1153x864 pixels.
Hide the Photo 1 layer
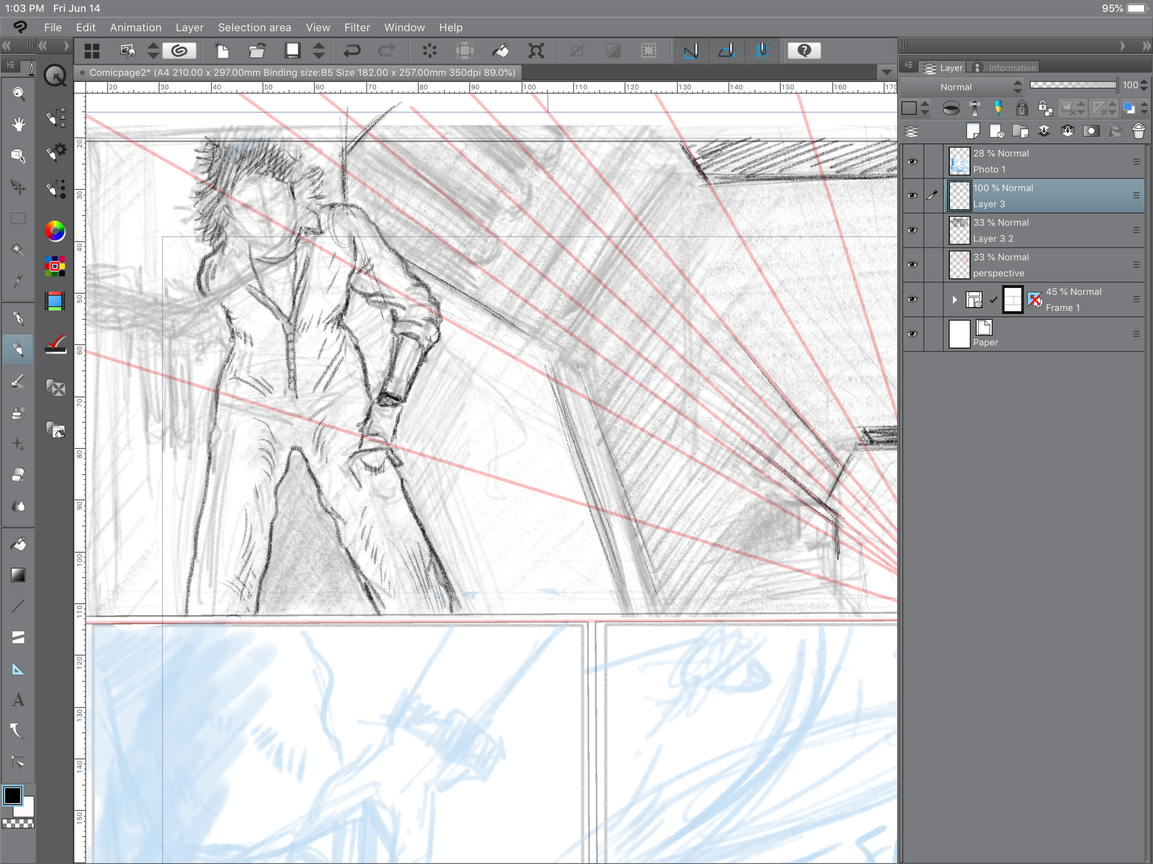click(912, 161)
